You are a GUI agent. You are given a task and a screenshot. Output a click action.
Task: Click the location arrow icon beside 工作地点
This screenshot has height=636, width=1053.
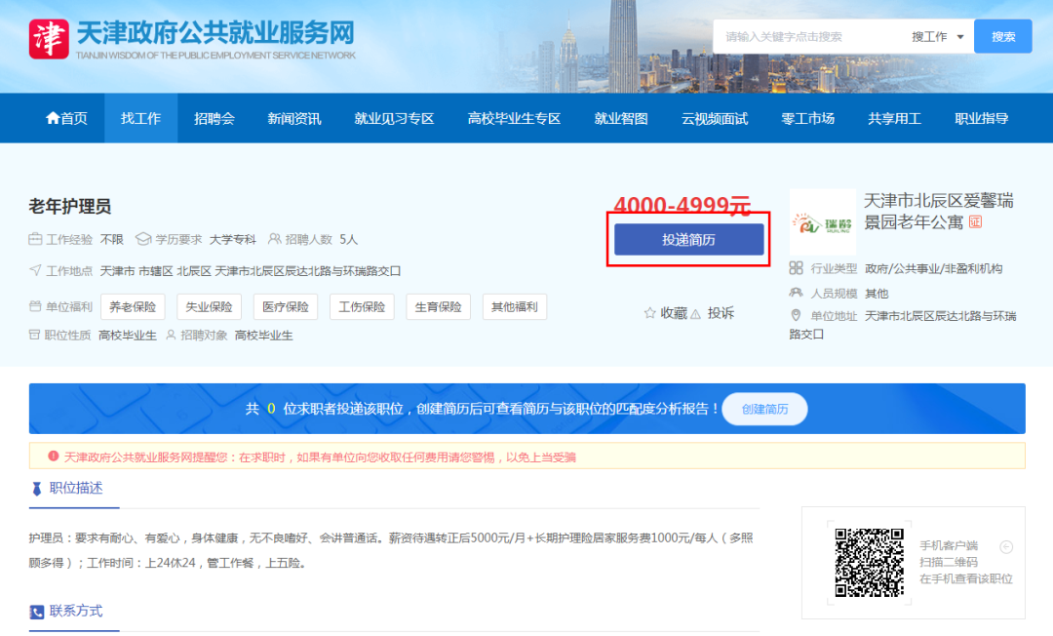pyautogui.click(x=35, y=270)
